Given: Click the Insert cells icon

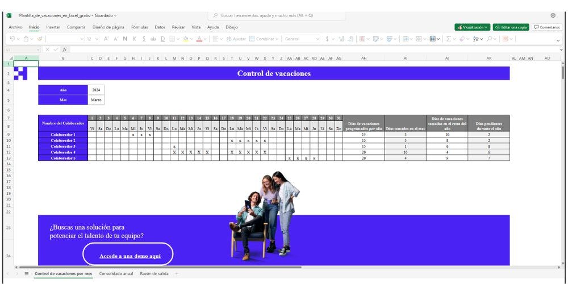Looking at the screenshot, I should point(406,39).
